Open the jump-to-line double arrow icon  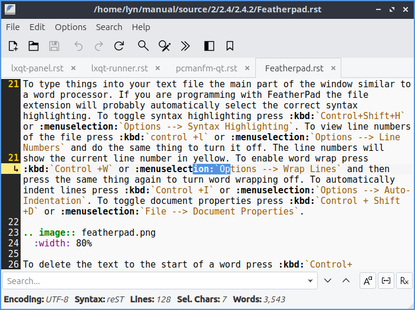click(x=185, y=46)
